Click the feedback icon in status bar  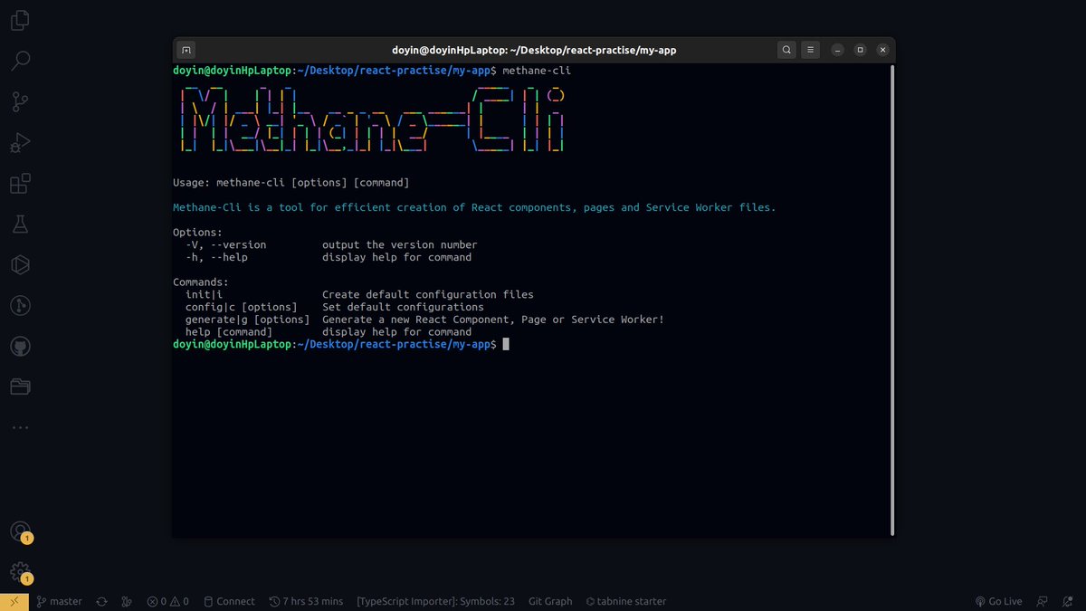point(1043,601)
